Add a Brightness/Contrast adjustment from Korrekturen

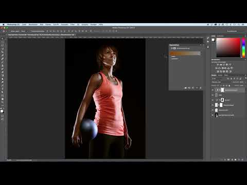click(218, 65)
